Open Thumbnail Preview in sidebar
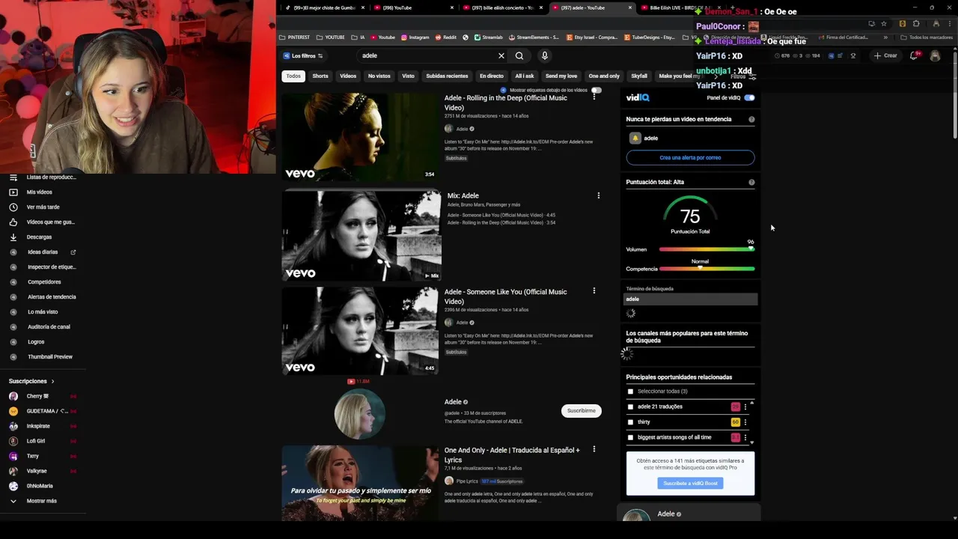This screenshot has width=958, height=539. point(50,357)
